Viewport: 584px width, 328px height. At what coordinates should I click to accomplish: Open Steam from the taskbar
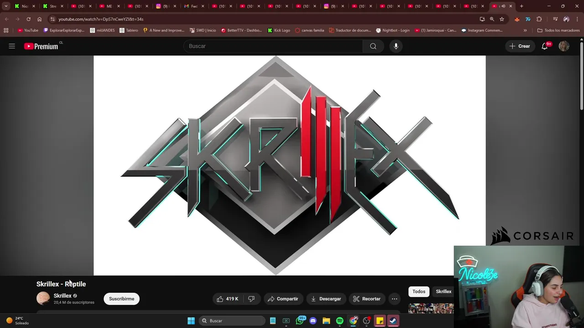click(x=393, y=321)
